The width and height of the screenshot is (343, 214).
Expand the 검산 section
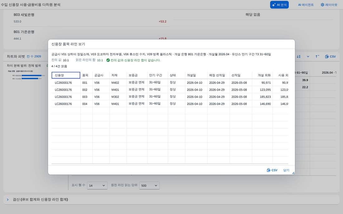pos(8,200)
